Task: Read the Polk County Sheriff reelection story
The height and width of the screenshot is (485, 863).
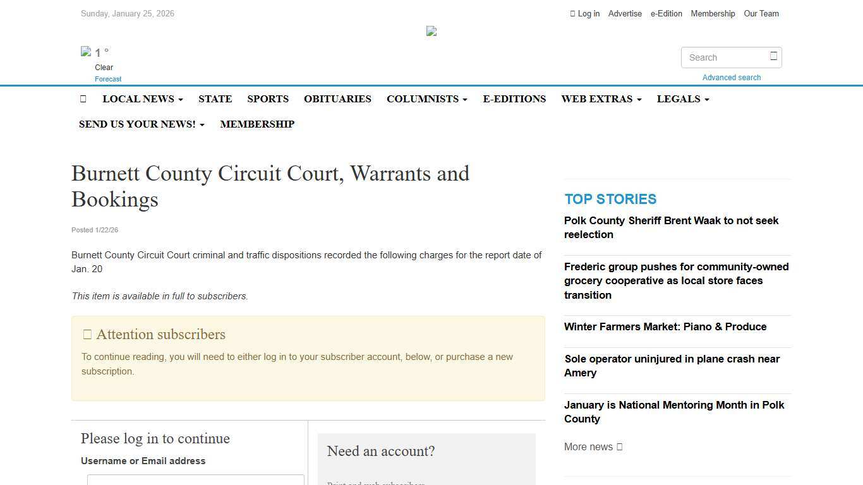Action: pos(671,227)
